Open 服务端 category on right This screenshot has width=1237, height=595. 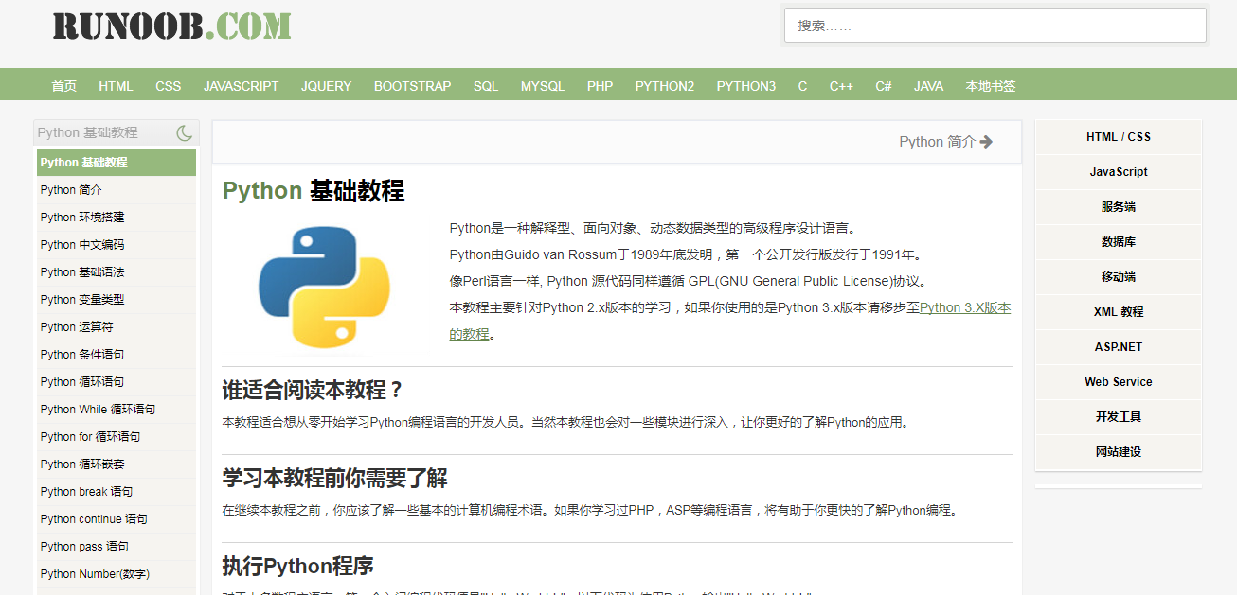(1119, 207)
